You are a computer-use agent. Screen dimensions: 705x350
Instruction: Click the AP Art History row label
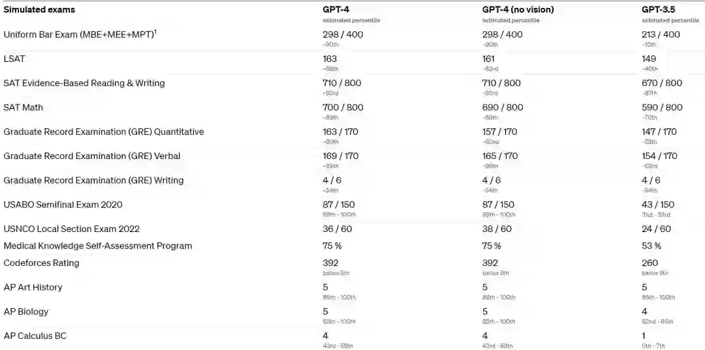[33, 287]
